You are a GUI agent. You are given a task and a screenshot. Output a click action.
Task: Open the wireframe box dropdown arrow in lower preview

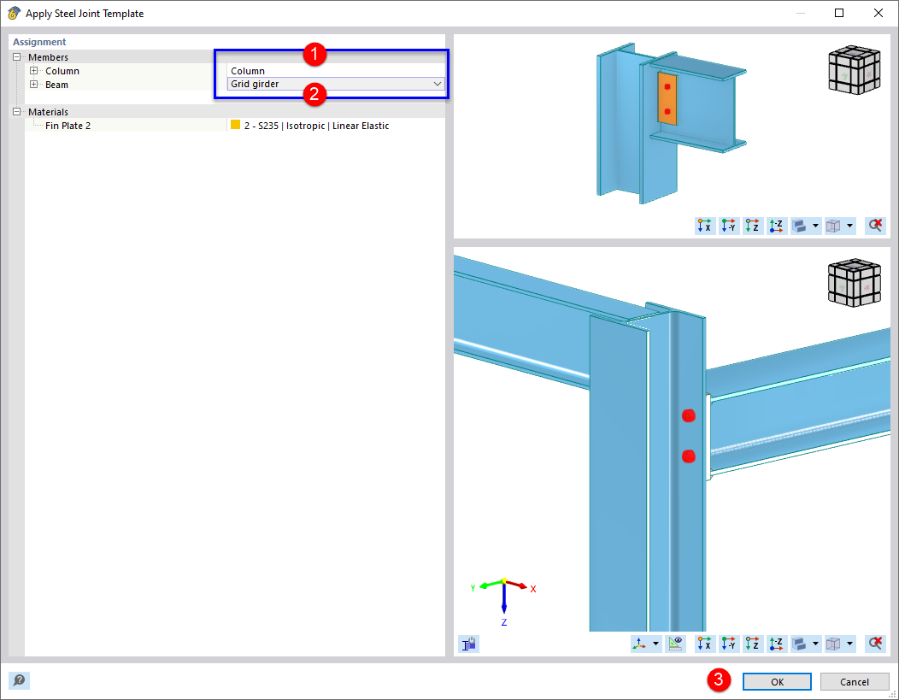(x=849, y=644)
